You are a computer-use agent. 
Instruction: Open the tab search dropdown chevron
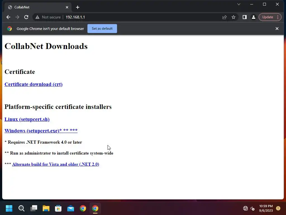239,4
